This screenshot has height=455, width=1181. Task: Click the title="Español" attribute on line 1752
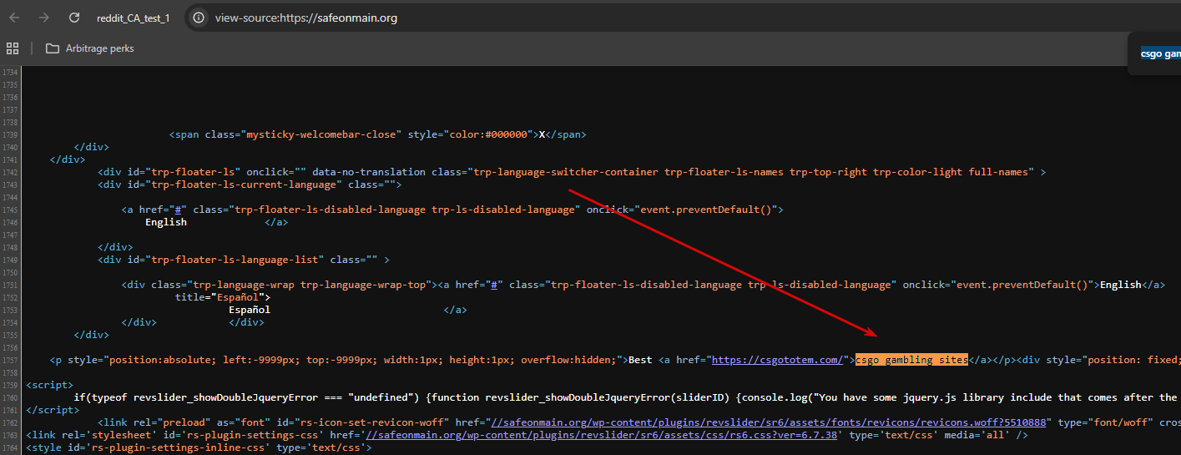click(222, 297)
